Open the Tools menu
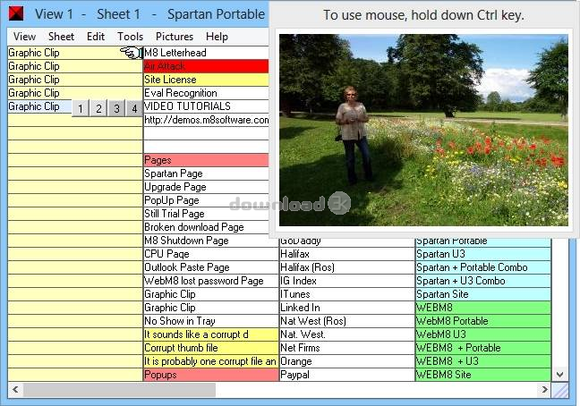580x406 pixels. [130, 37]
